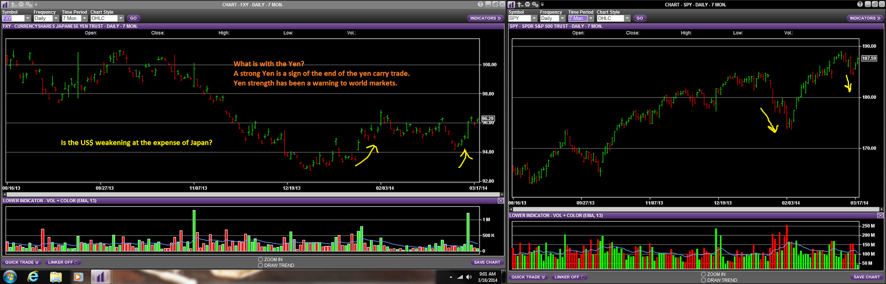Screen dimensions: 886x284
Task: Launch Internet Explorer from the taskbar
Action: coord(33,277)
